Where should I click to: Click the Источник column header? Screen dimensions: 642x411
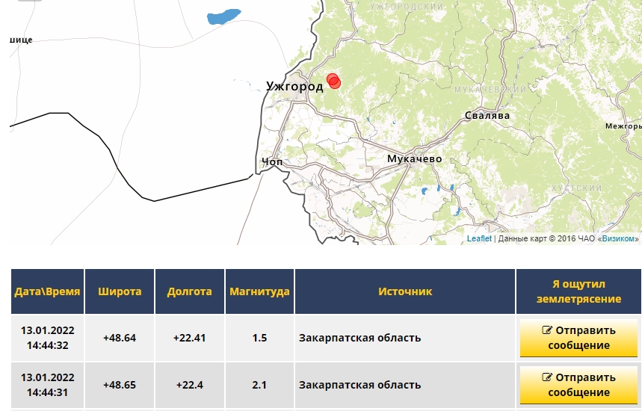tap(404, 291)
